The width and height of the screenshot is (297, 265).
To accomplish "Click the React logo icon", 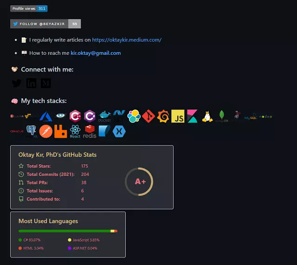I will click(75, 131).
